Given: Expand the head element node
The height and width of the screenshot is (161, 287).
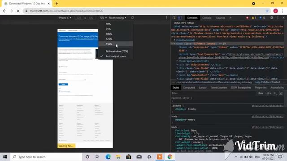Looking at the screenshot, I should tap(174, 40).
